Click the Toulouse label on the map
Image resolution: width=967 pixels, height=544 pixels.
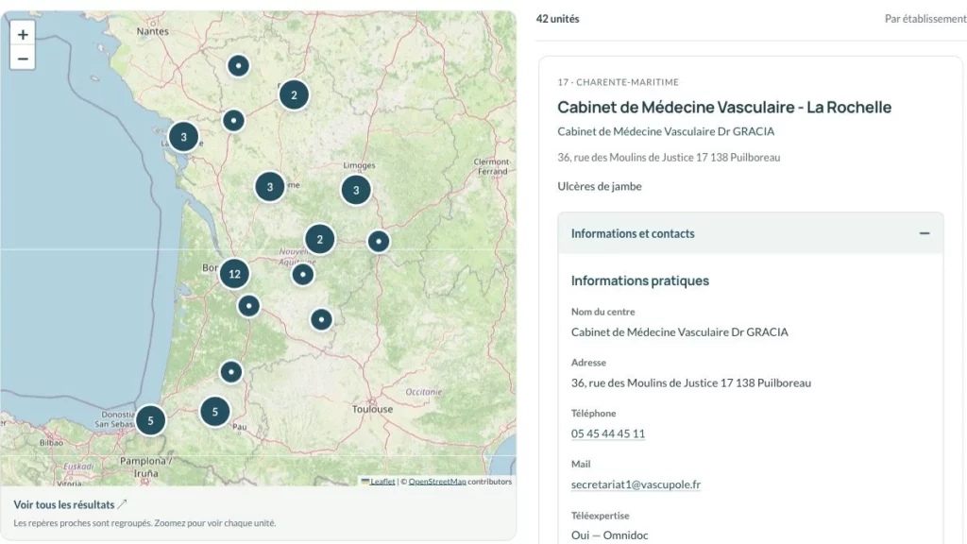(372, 409)
